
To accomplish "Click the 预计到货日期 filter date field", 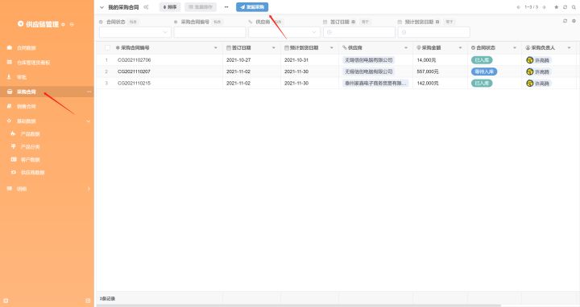I will point(434,32).
